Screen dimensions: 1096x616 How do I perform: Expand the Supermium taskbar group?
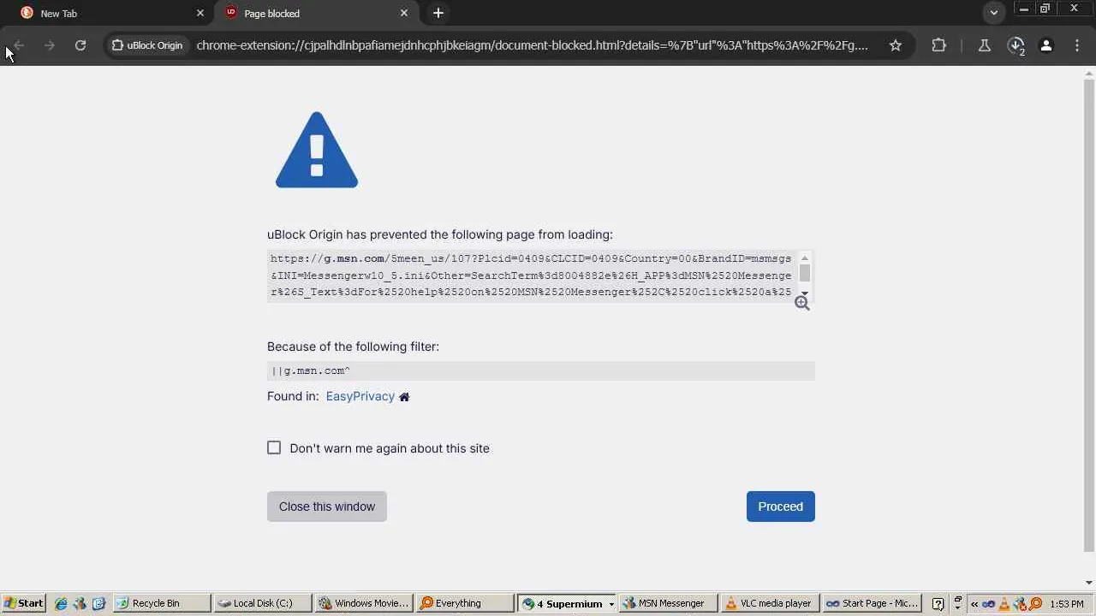point(611,604)
